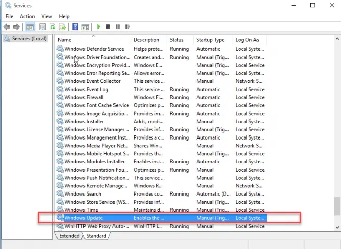
Task: Click the Restart Service icon
Action: [x=127, y=27]
